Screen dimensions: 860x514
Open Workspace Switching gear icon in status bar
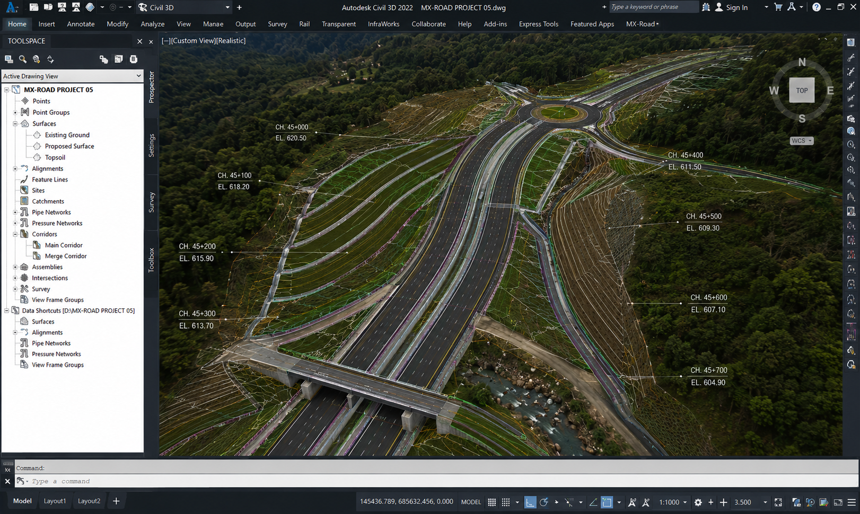coord(698,502)
